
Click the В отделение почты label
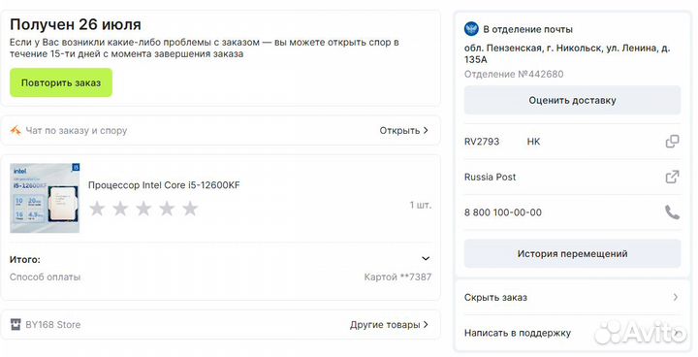[x=528, y=29]
